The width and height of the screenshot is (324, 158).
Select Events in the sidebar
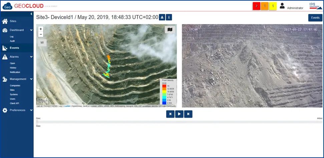pyautogui.click(x=14, y=48)
